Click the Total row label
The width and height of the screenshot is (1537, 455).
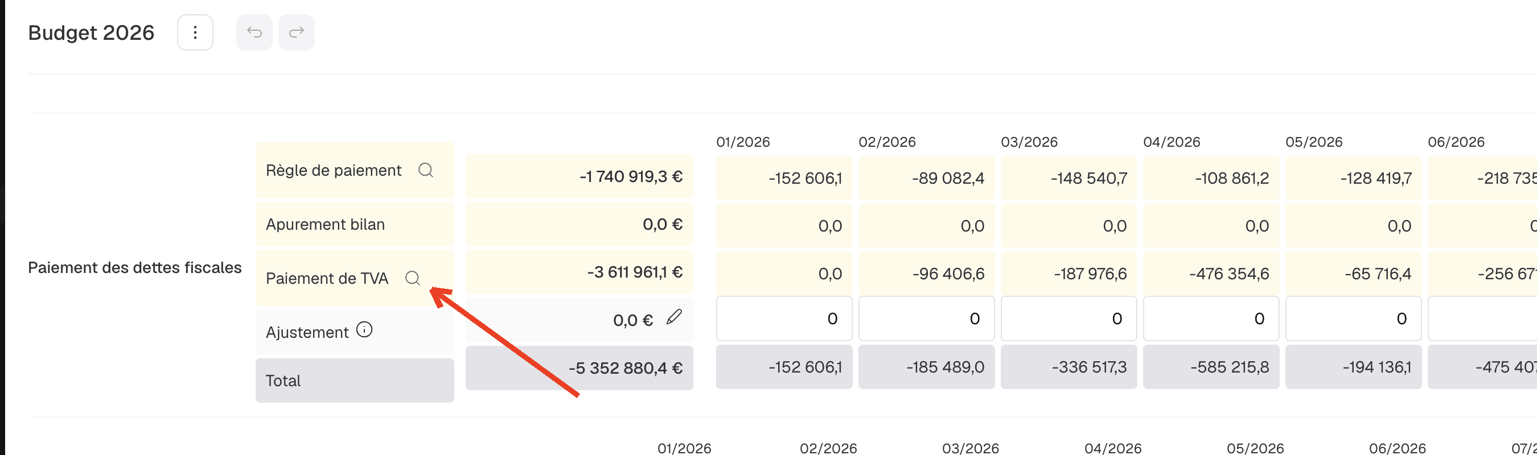(283, 380)
